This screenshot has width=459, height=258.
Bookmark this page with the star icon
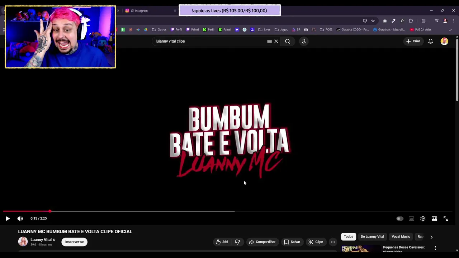(373, 21)
